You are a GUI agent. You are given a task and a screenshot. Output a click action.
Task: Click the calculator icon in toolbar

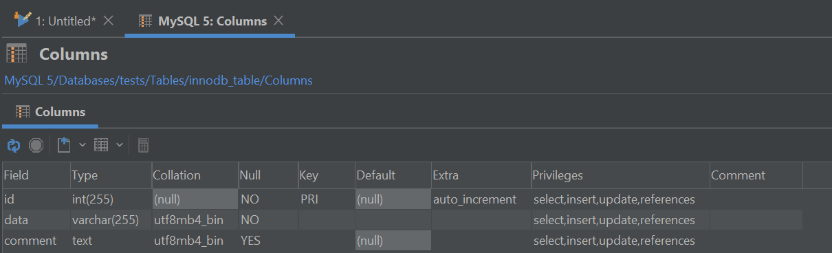point(143,145)
